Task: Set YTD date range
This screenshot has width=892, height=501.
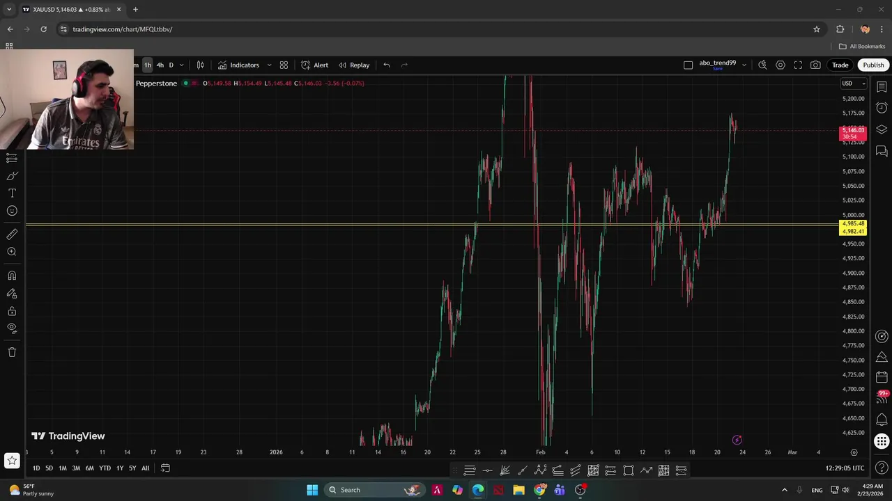Action: click(105, 468)
